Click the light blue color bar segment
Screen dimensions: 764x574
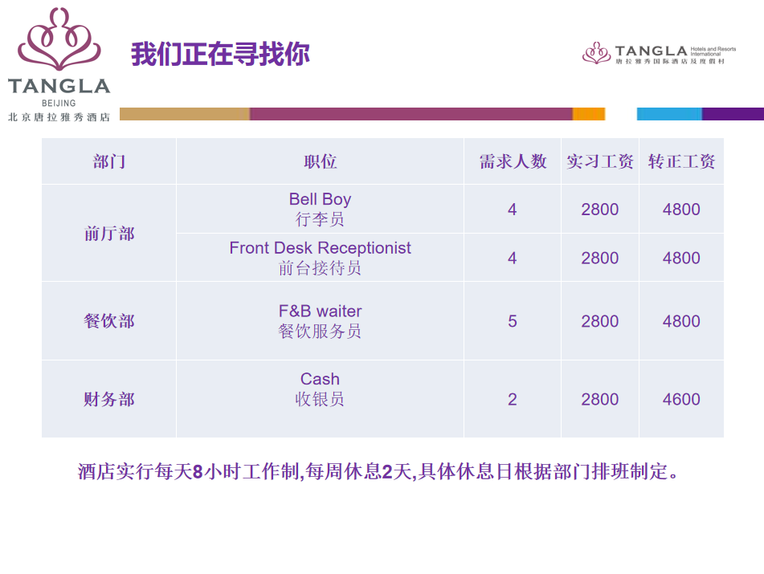(x=669, y=114)
